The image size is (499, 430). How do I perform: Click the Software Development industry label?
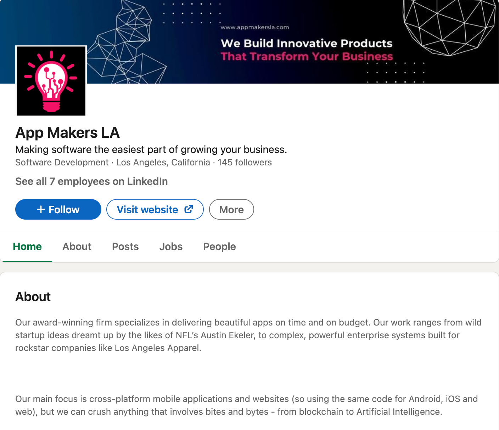pyautogui.click(x=61, y=162)
